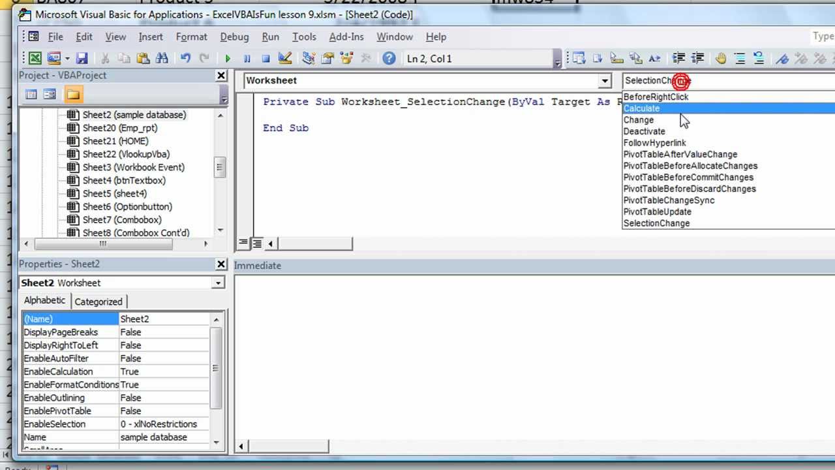Choose FollowHyperlink from the event list
This screenshot has width=835, height=470.
tap(729, 143)
